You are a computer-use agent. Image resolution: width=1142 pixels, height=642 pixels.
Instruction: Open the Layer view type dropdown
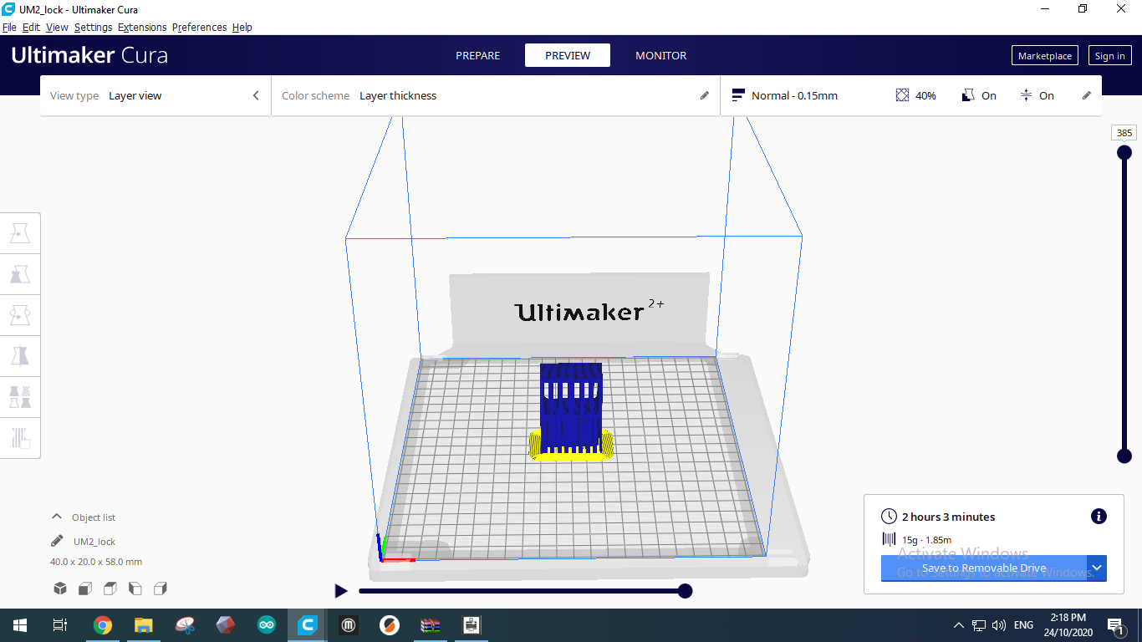(x=155, y=95)
